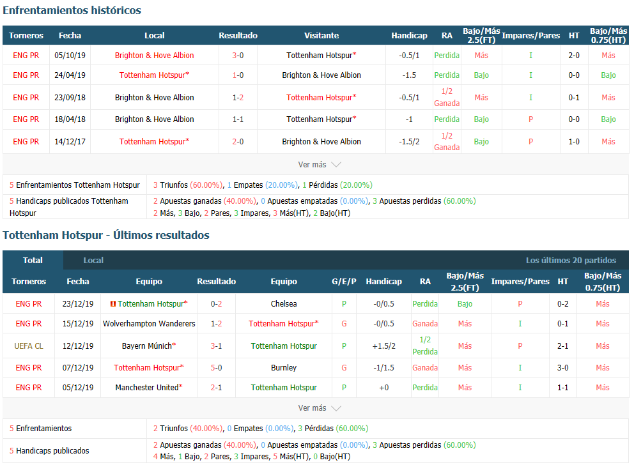Click G outcome in the Wolverhampton row
634x465 pixels.
pyautogui.click(x=344, y=324)
